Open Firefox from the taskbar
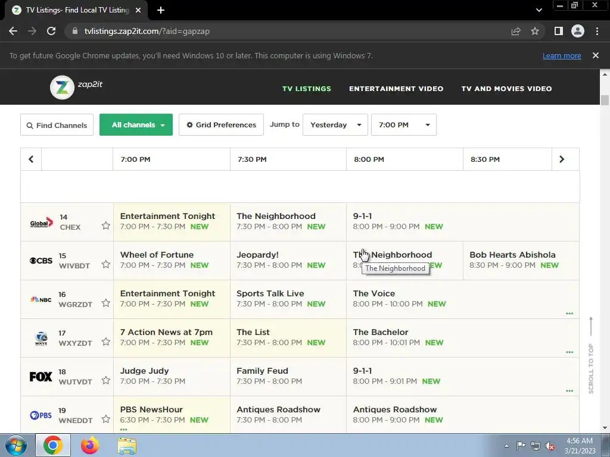Screen dimensions: 610x457 [90, 446]
